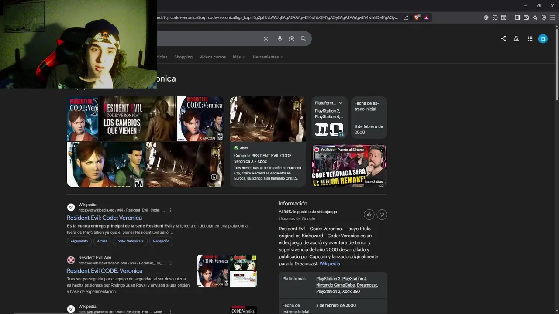This screenshot has width=559, height=314.
Task: Open the Dreamcast platform link
Action: [x=367, y=285]
